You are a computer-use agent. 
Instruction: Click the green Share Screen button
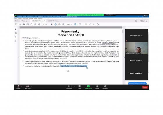pos(88,87)
